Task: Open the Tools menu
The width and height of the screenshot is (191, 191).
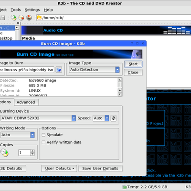Action: [x=16, y=10]
